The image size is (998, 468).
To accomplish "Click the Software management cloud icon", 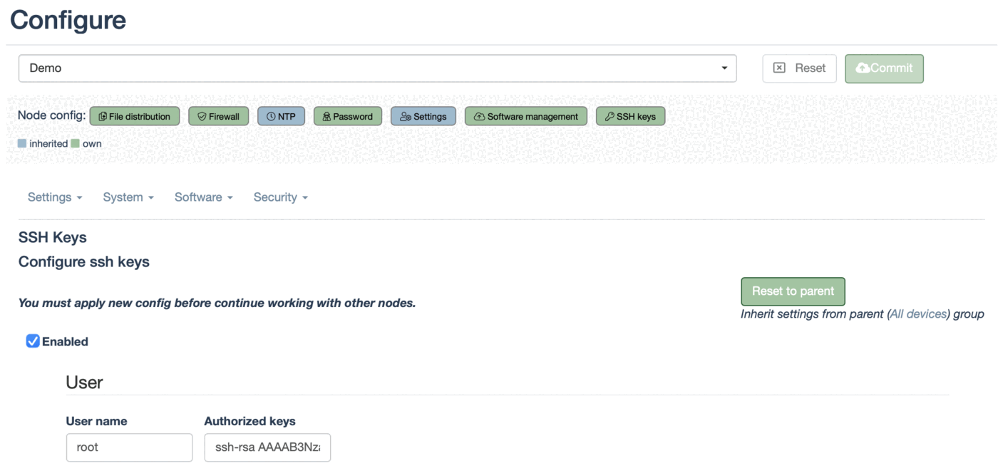I will point(479,117).
